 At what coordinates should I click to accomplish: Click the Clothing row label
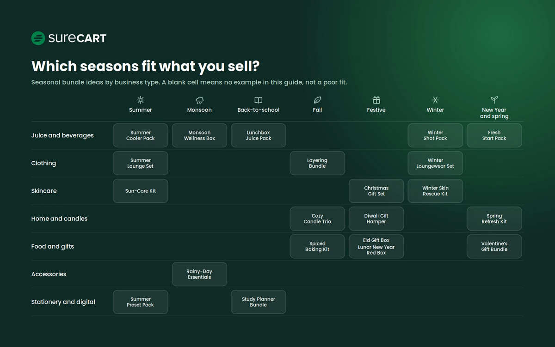(43, 163)
